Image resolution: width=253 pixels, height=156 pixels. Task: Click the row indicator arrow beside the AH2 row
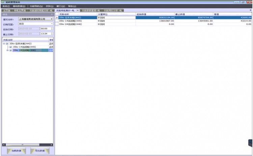57,18
